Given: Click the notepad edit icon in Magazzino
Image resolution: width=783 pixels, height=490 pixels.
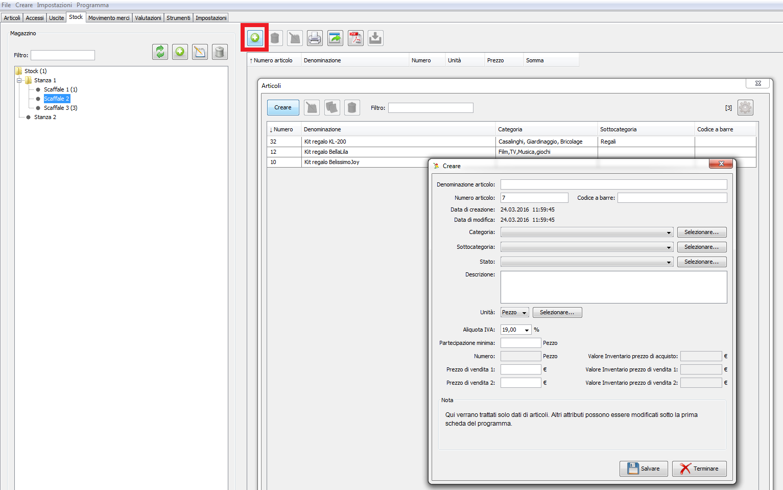Looking at the screenshot, I should [200, 52].
